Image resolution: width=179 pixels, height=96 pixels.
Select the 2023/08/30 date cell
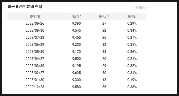(x=35, y=30)
